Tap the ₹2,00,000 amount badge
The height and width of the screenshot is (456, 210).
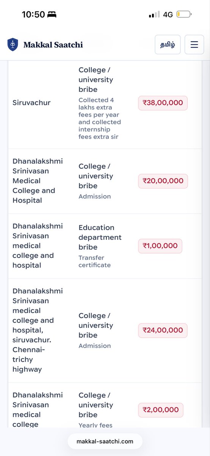161,410
